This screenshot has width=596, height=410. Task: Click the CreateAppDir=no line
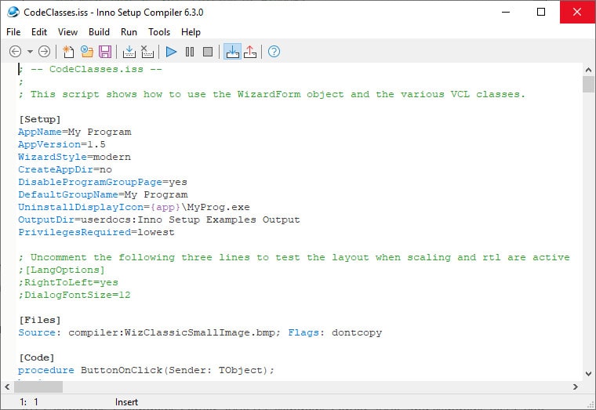(x=65, y=169)
